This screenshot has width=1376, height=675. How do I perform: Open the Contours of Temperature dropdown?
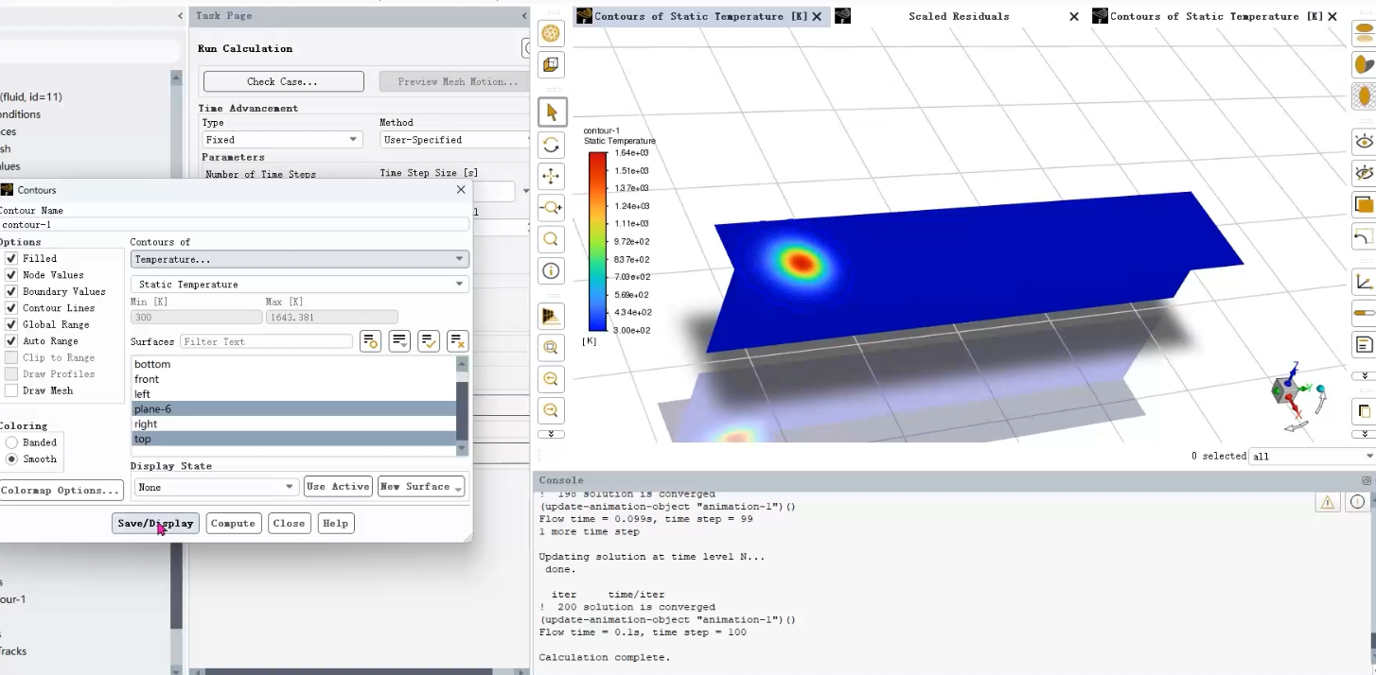[299, 259]
